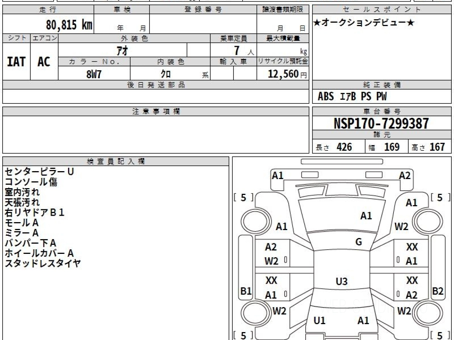Select the 最大積載量 header
This screenshot has height=340, width=454.
point(283,38)
